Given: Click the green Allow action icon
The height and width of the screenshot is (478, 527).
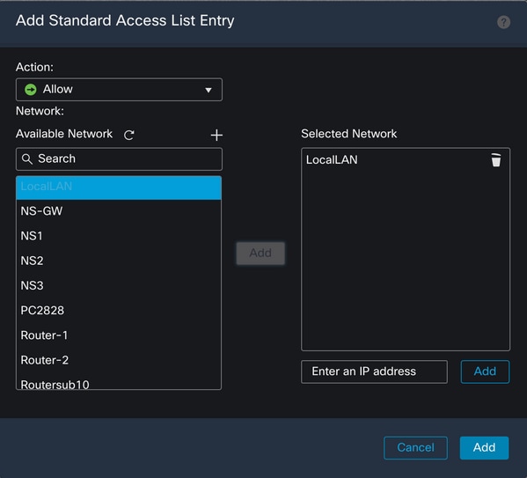Looking at the screenshot, I should pos(31,90).
